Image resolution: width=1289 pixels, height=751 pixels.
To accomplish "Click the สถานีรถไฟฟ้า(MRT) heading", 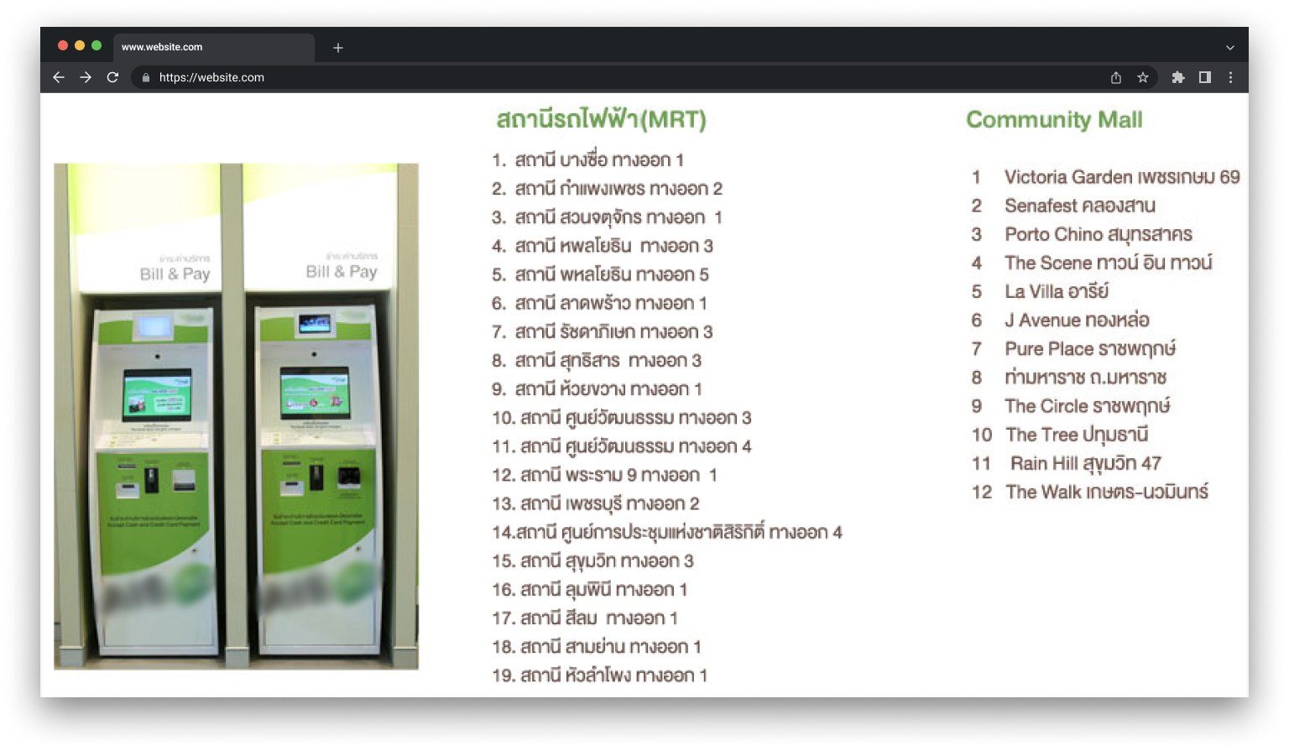I will (602, 119).
